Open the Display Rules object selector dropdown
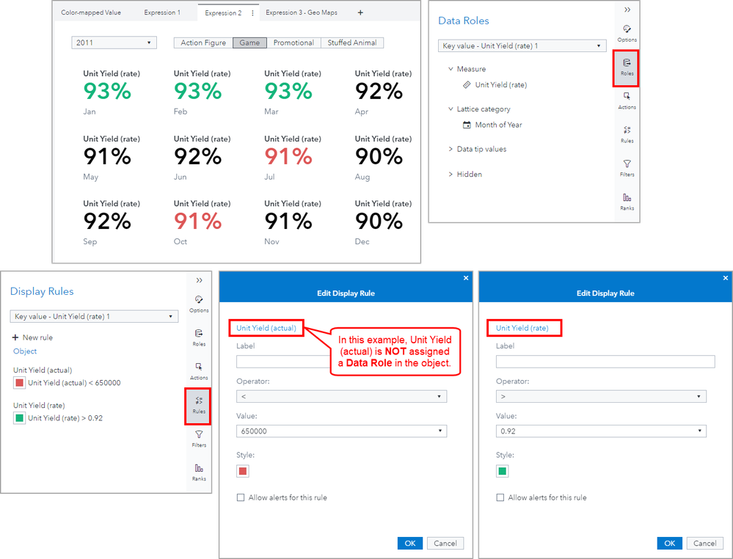Image resolution: width=733 pixels, height=559 pixels. [94, 316]
